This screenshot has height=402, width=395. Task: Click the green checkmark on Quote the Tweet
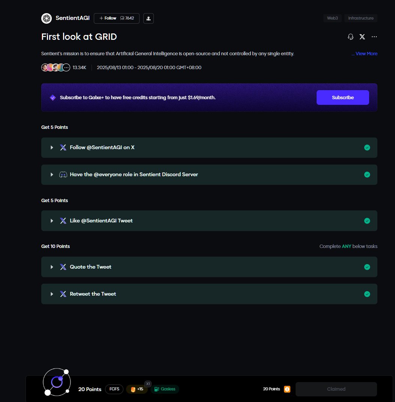coord(367,267)
